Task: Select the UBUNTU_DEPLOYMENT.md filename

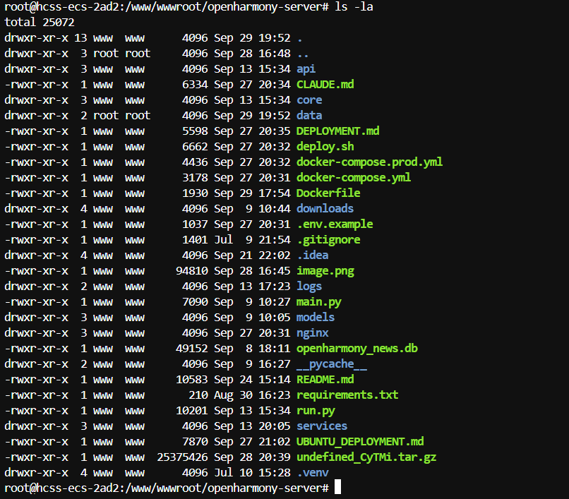Action: click(x=360, y=441)
